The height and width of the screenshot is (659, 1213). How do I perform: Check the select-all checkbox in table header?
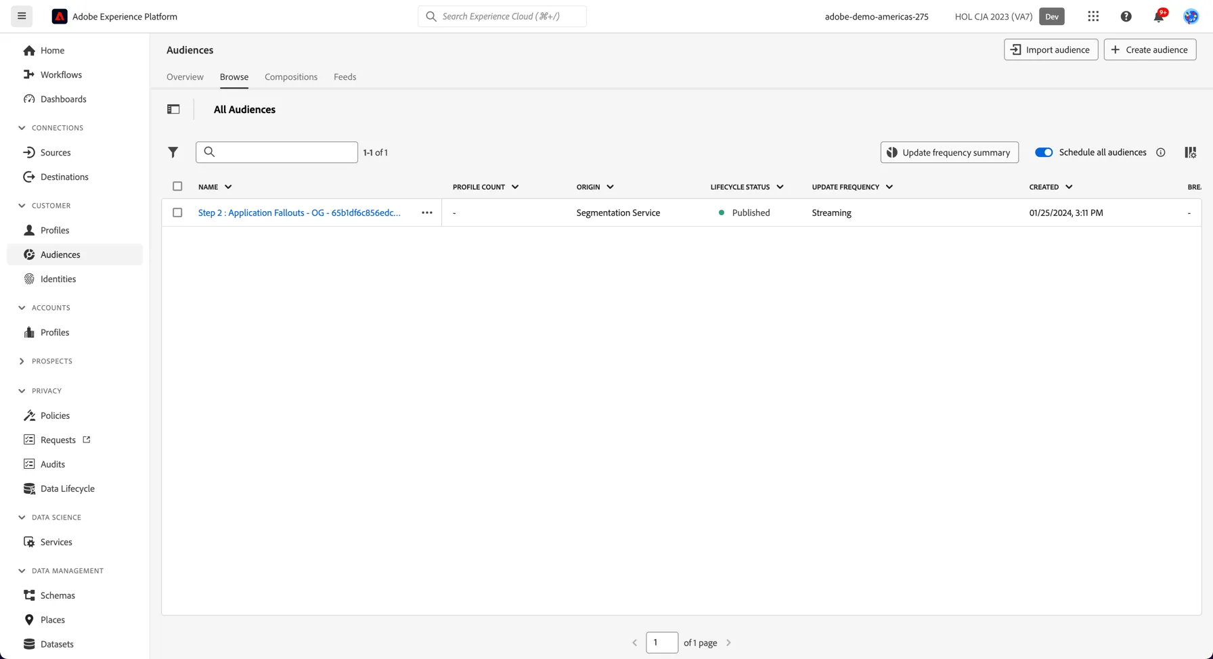[x=177, y=186]
